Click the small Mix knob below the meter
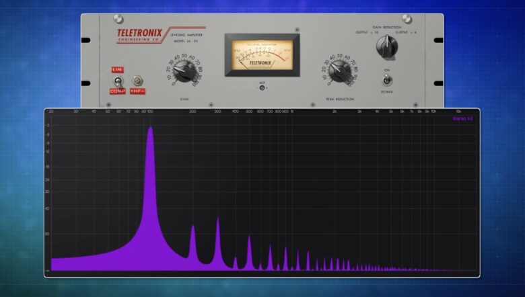Screen dimensions: 525x297 pyautogui.click(x=262, y=87)
